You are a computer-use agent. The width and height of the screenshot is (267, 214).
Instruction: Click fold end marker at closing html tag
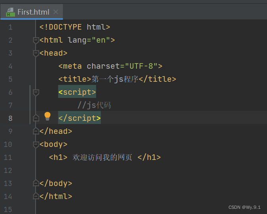(36, 196)
